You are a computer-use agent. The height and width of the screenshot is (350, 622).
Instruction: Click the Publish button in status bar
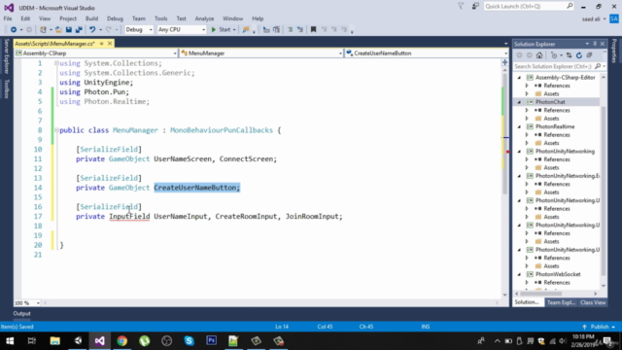click(599, 327)
